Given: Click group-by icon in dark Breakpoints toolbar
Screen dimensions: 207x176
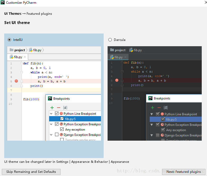Looking at the screenshot, I should pos(166,108).
